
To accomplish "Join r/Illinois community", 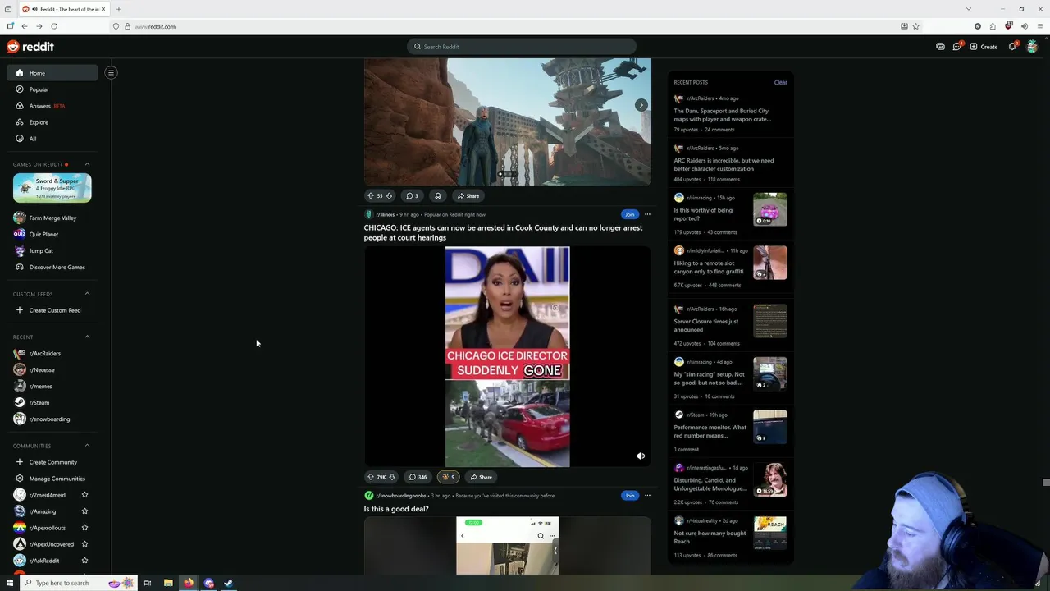I will [629, 214].
